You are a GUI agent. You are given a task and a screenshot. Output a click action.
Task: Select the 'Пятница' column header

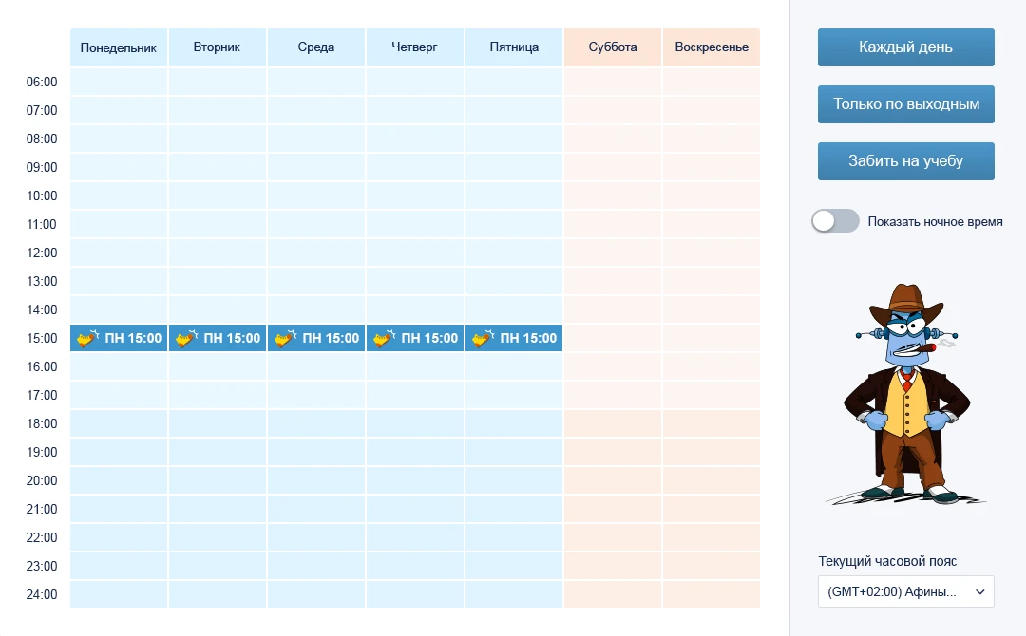pyautogui.click(x=514, y=47)
